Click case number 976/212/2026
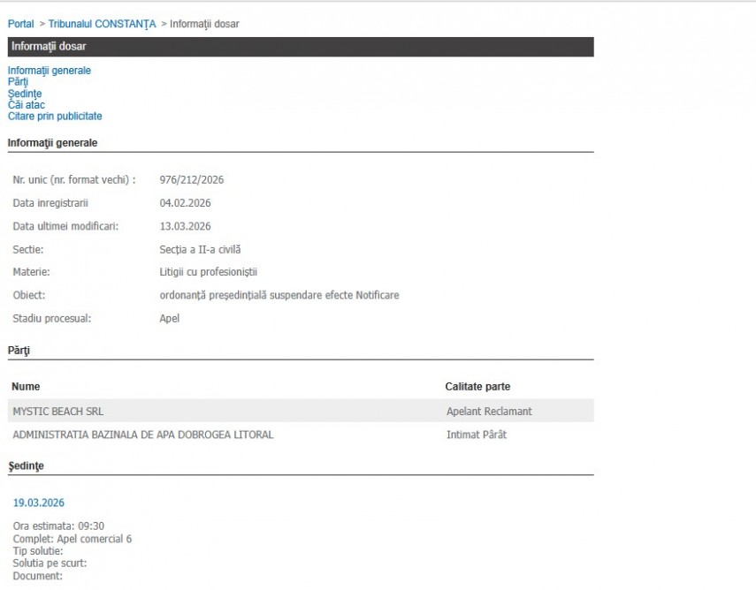Image resolution: width=756 pixels, height=590 pixels. [192, 180]
